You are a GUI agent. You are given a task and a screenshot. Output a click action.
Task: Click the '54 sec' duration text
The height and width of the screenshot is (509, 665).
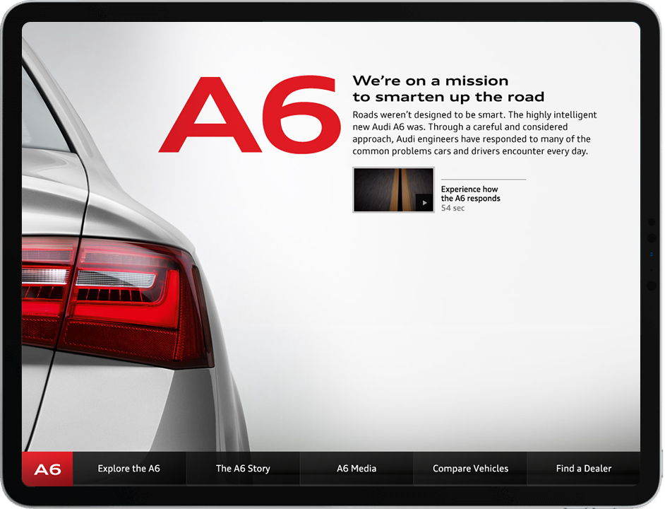[453, 208]
